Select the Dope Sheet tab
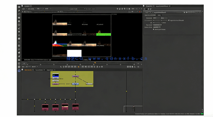The height and width of the screenshot is (117, 213). 50,70
